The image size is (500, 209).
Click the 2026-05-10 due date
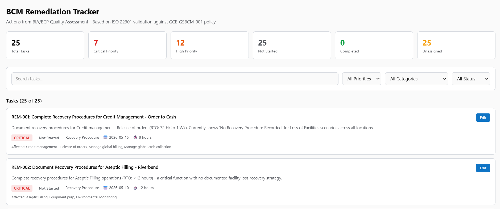119,188
